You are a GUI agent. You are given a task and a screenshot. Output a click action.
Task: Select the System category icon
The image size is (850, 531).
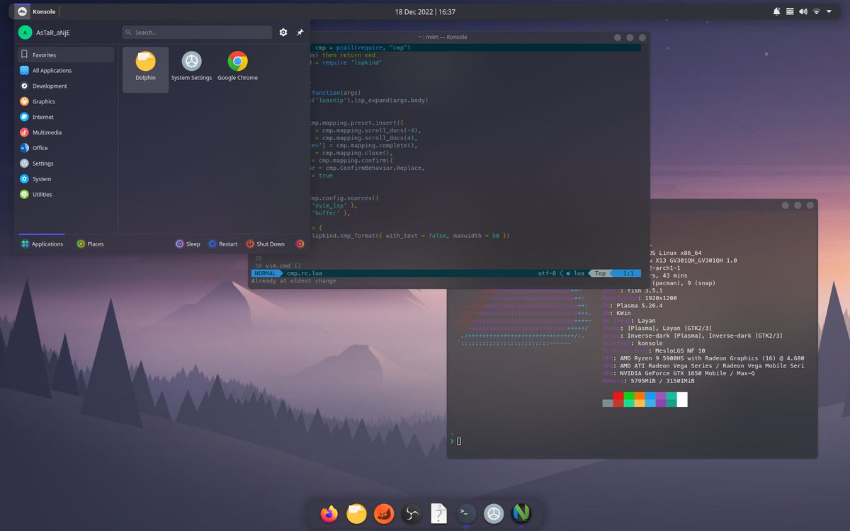[x=25, y=179]
